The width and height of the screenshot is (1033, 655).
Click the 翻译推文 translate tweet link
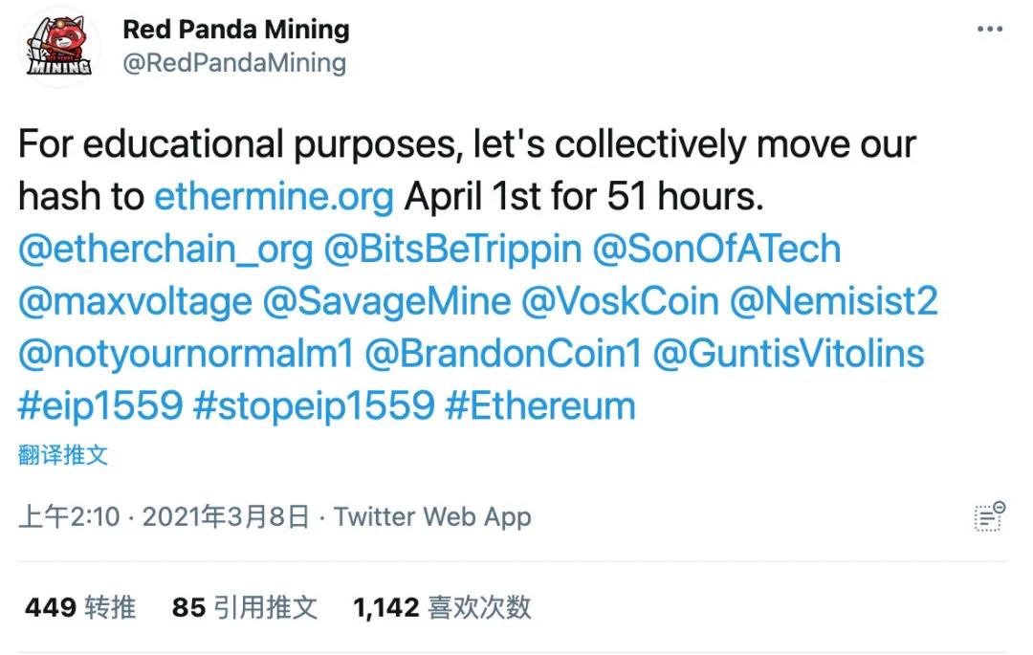tap(63, 455)
